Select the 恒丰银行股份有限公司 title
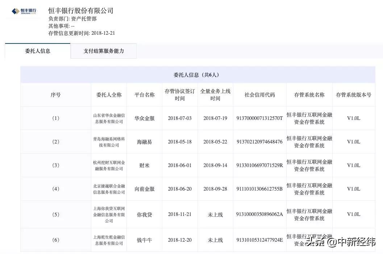The image size is (383, 254). coord(81,11)
